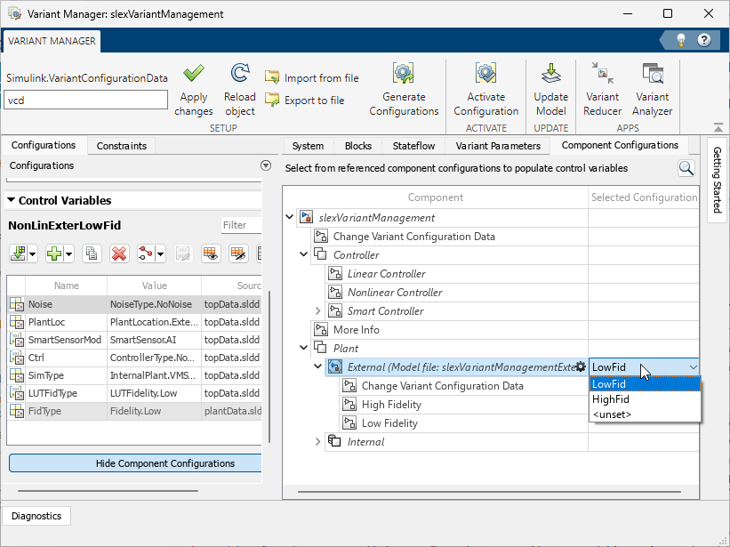Click the Update Model icon

pyautogui.click(x=550, y=75)
